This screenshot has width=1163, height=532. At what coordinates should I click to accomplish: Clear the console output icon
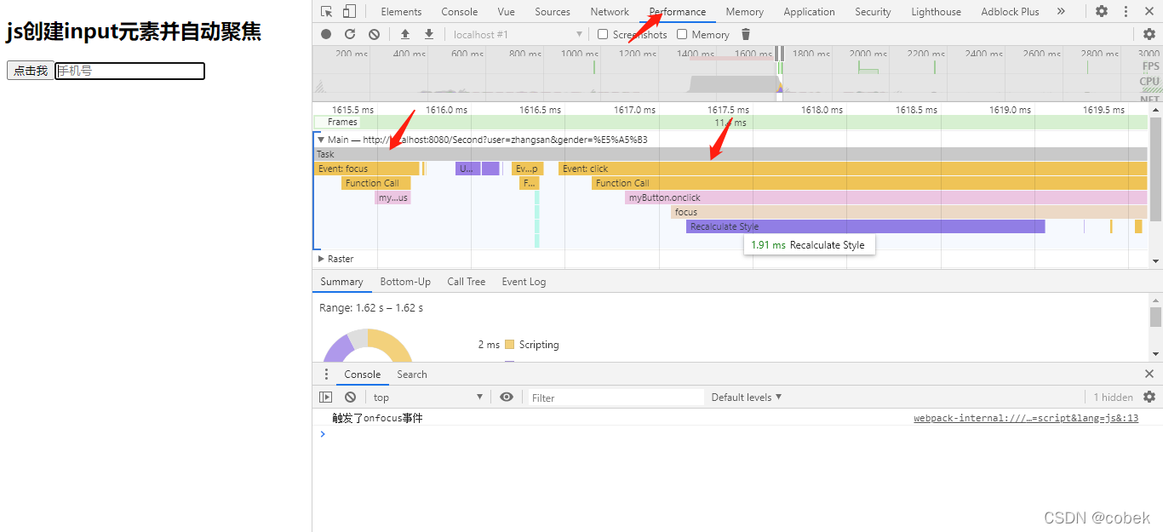tap(350, 398)
